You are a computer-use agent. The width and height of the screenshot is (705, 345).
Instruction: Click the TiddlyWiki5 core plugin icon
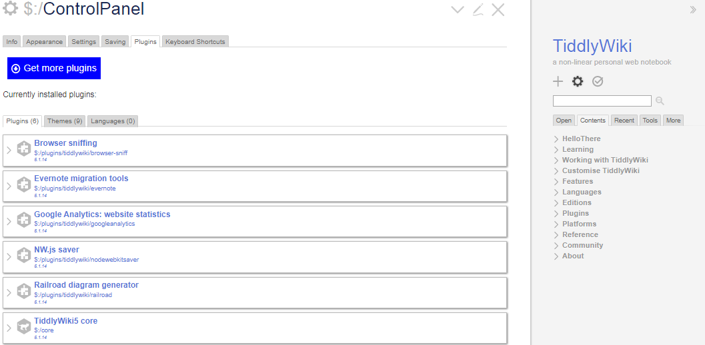(x=24, y=326)
